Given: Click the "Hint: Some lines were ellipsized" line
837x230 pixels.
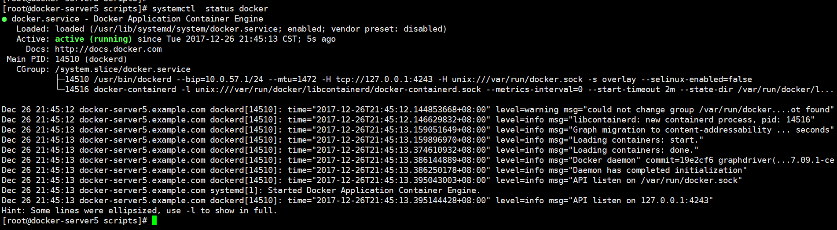Looking at the screenshot, I should click(139, 211).
